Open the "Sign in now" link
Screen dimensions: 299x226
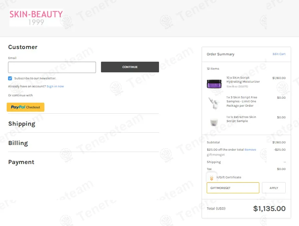click(55, 86)
